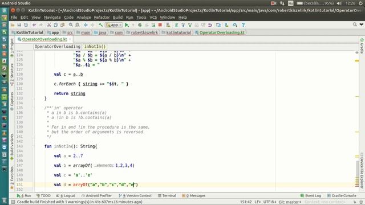
Task: Click the Open folder toolbar icon
Action: (13, 25)
